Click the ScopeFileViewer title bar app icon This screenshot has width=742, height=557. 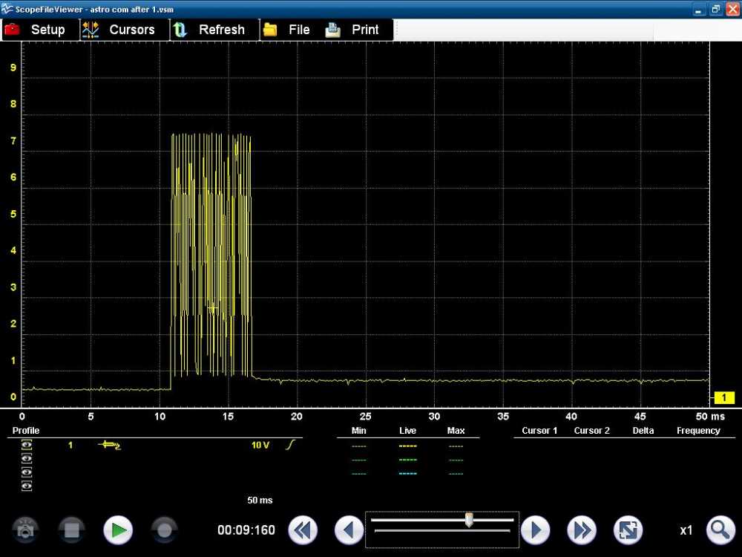7,8
